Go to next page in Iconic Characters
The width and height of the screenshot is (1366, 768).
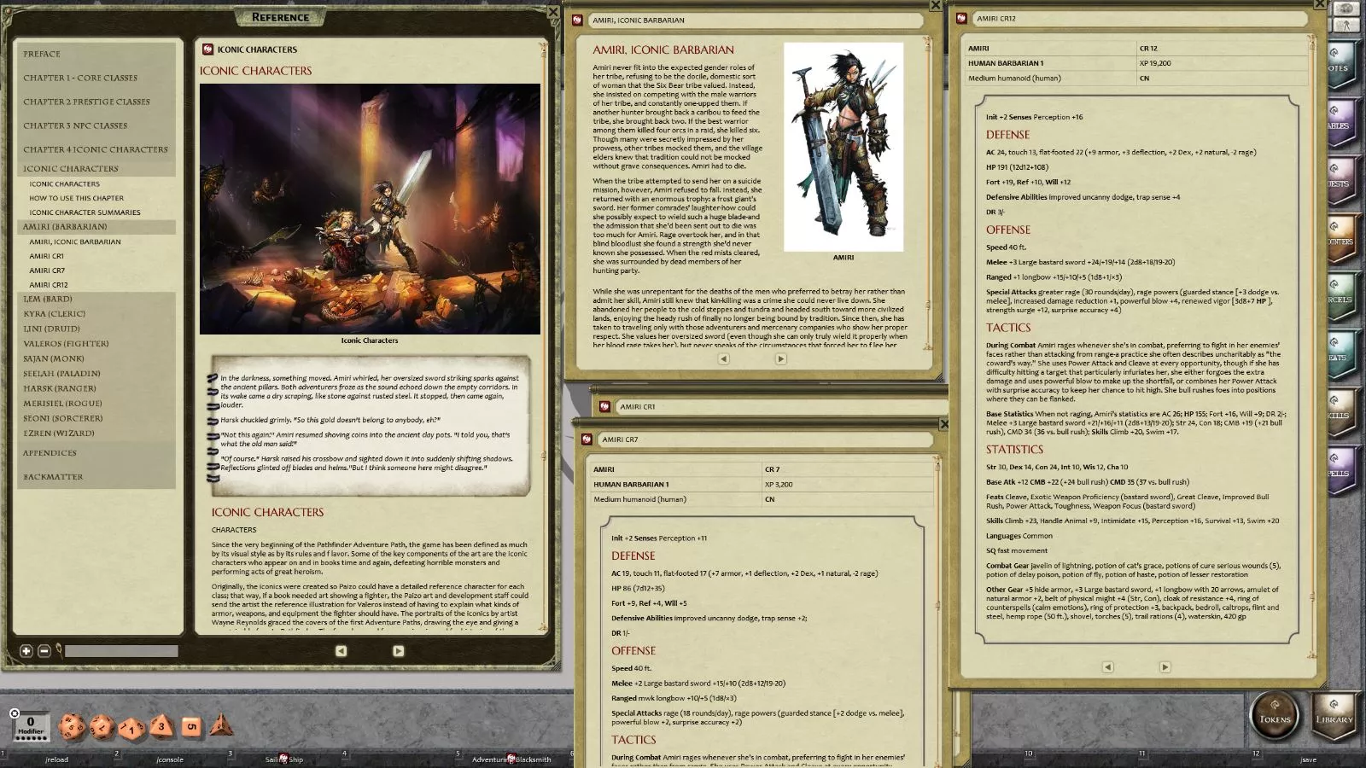[x=398, y=650]
